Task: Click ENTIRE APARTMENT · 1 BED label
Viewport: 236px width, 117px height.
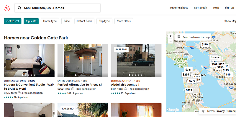Action: tap(126, 81)
